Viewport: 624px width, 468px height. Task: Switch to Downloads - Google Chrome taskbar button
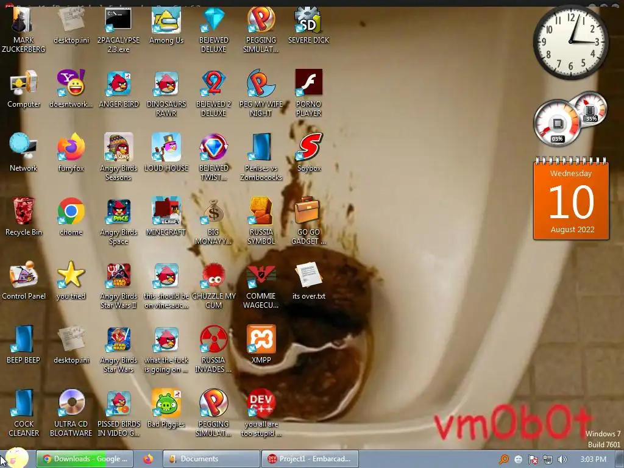tap(85, 459)
